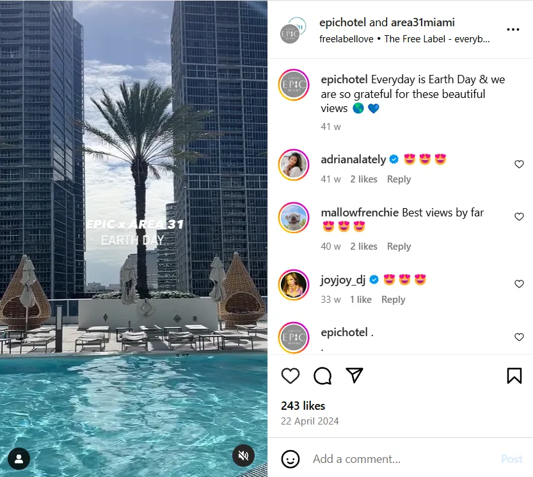The height and width of the screenshot is (477, 533).
Task: Reply to adrianalately's comment
Action: (x=399, y=179)
